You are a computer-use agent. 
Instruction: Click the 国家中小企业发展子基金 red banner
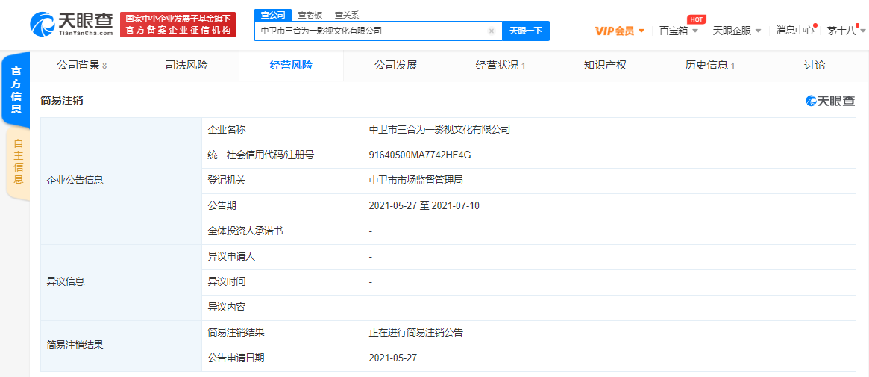tap(178, 25)
